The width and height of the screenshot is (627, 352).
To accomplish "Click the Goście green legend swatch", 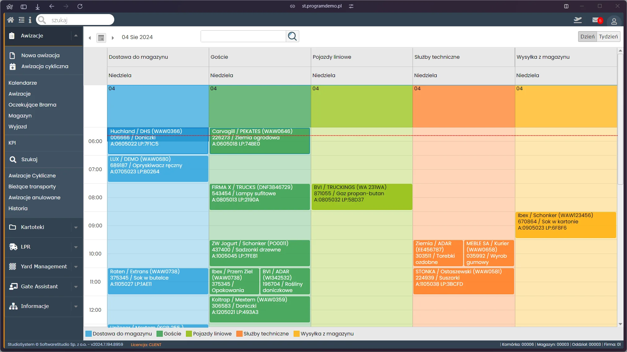I will tap(160, 334).
